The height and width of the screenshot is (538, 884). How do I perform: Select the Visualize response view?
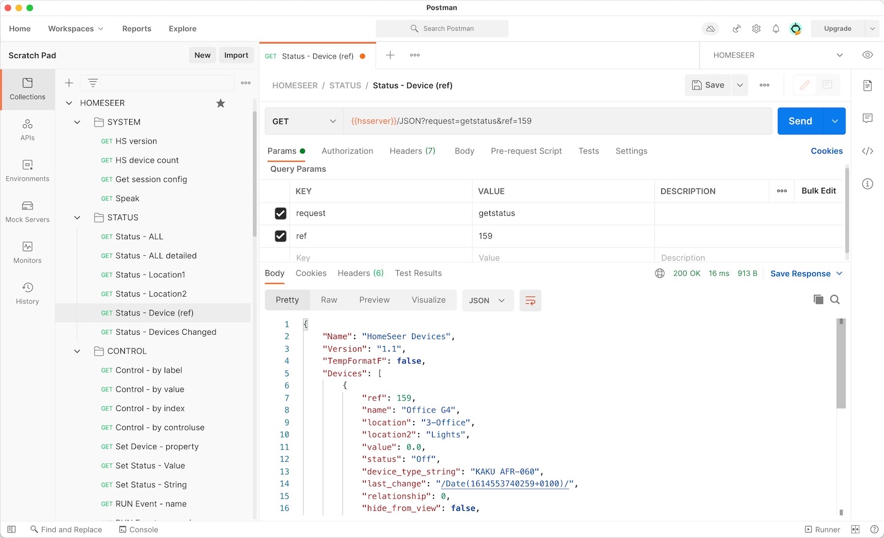pyautogui.click(x=428, y=300)
